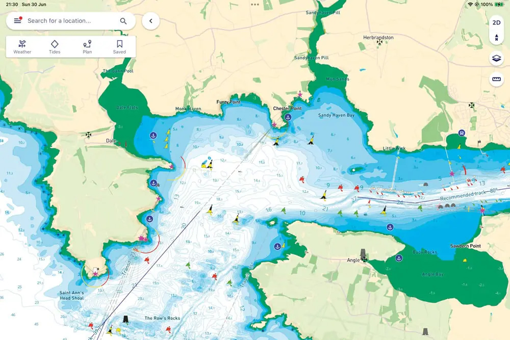Tap the harbor structure icon at Angle
510x340 pixels.
coord(363,253)
